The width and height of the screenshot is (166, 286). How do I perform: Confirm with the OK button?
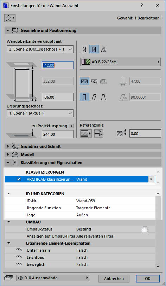[x=148, y=279]
